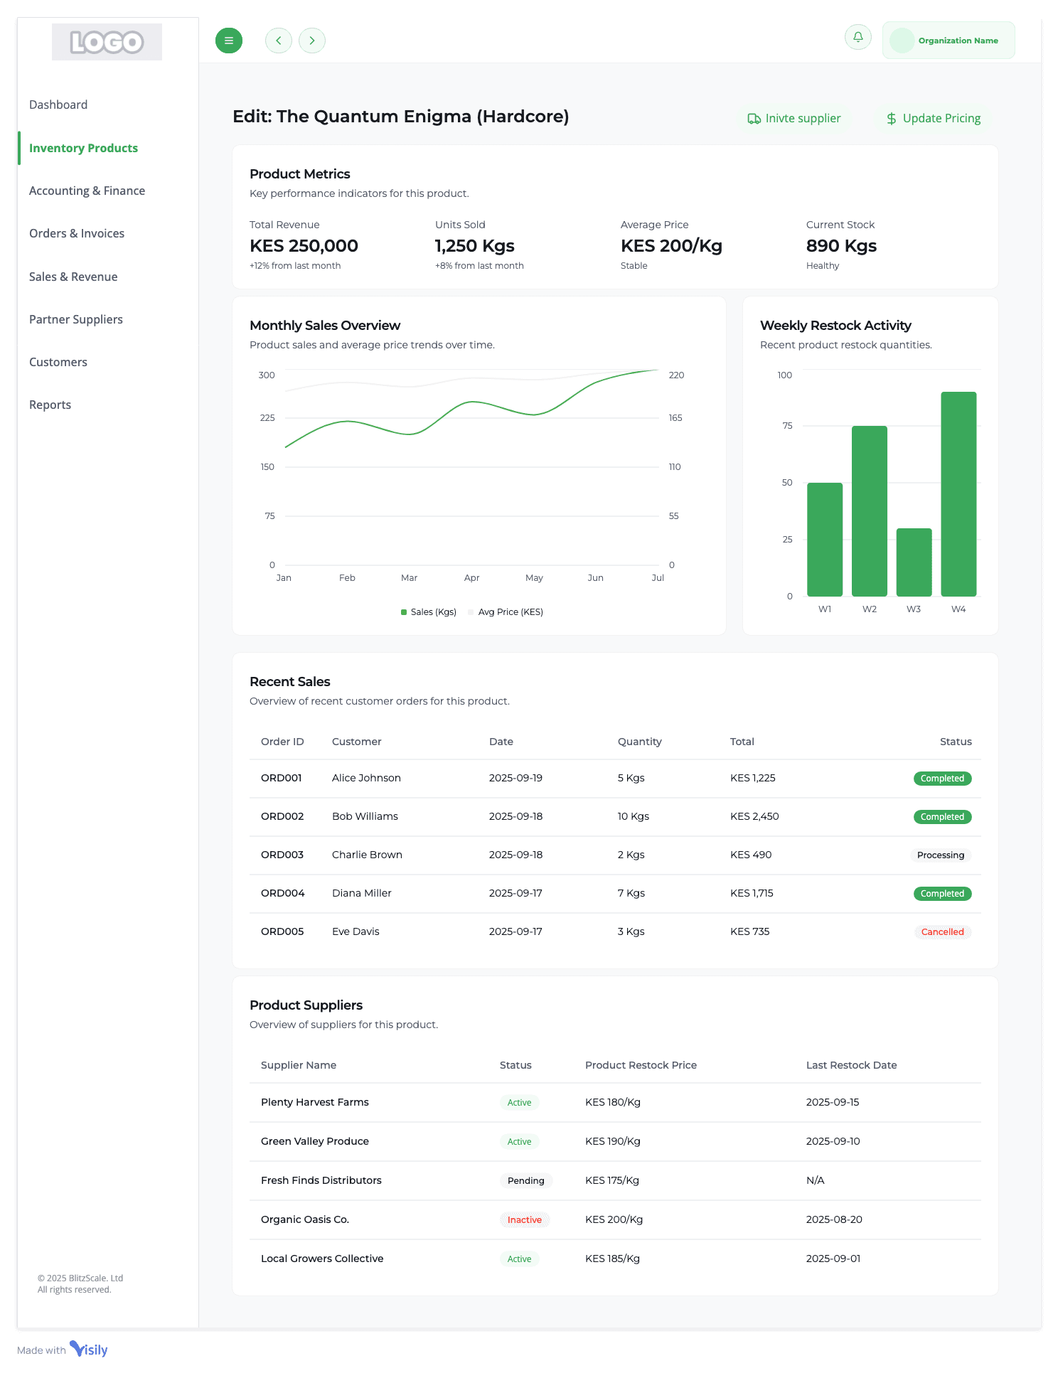Click the W4 restock bar
Image resolution: width=1058 pixels, height=1373 pixels.
point(958,494)
